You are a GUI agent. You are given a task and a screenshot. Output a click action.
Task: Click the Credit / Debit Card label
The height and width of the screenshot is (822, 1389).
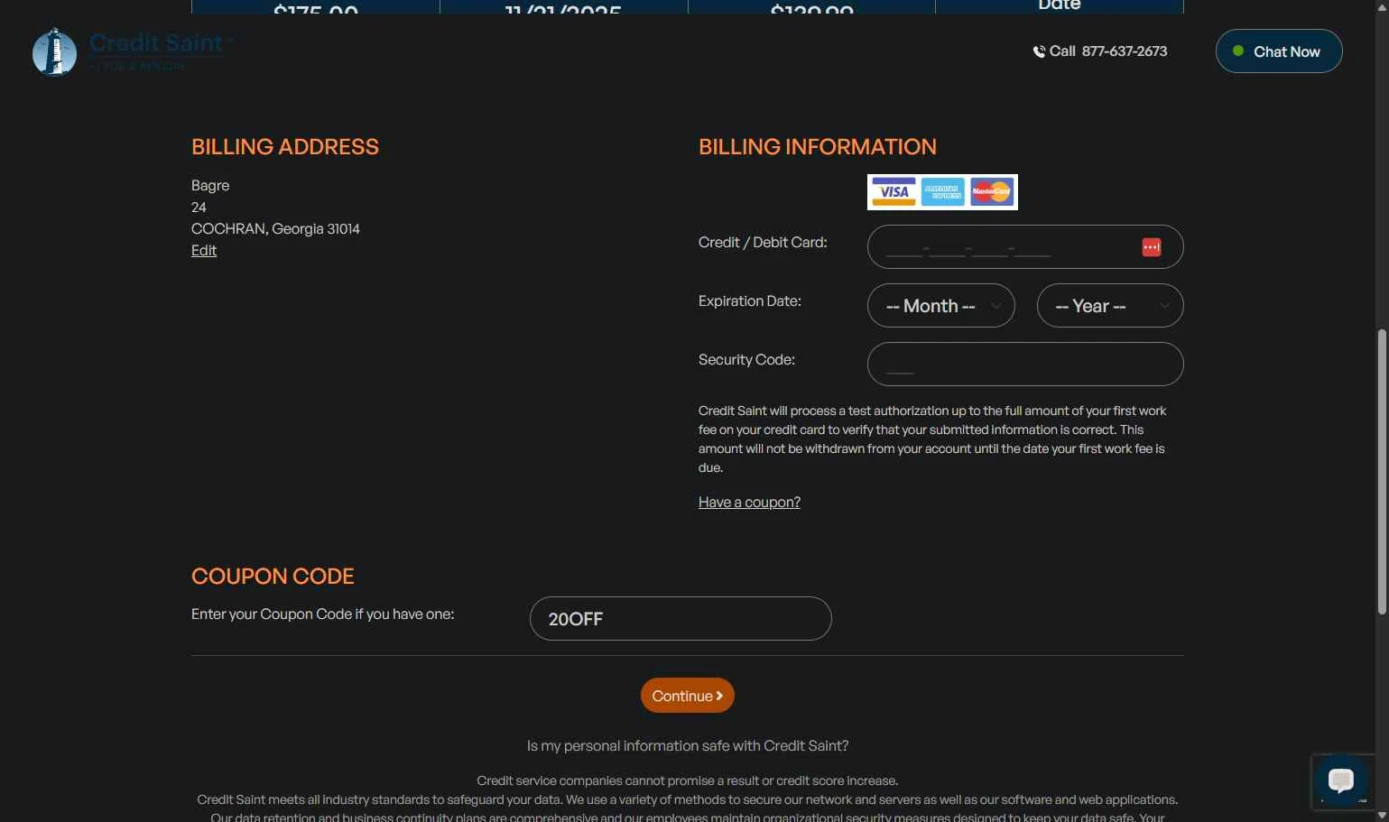click(x=763, y=243)
